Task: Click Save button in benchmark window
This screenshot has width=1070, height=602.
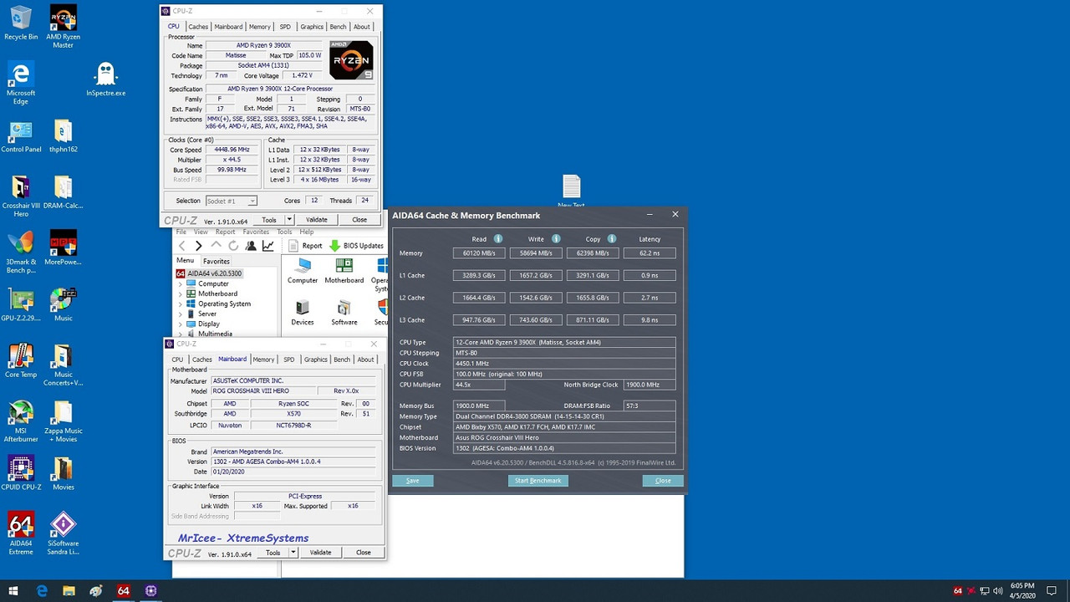Action: (x=412, y=481)
